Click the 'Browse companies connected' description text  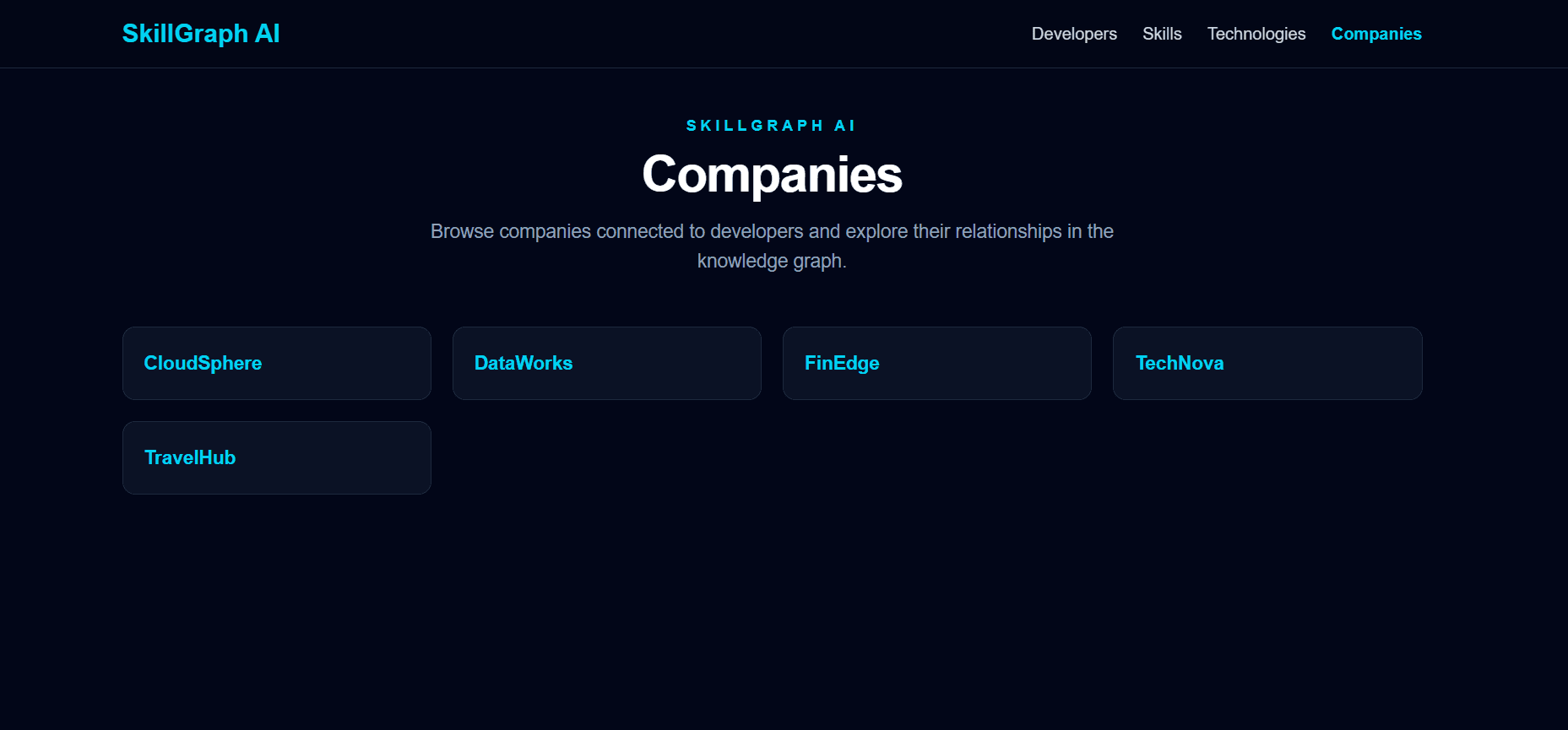(772, 246)
